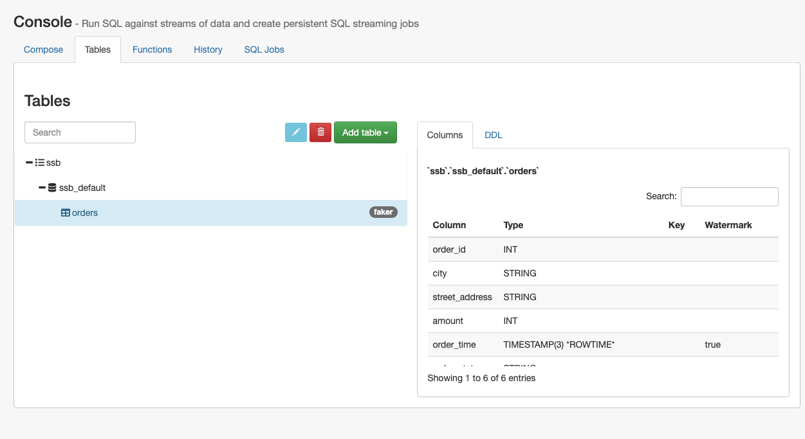Switch to the Compose tab

tap(44, 49)
